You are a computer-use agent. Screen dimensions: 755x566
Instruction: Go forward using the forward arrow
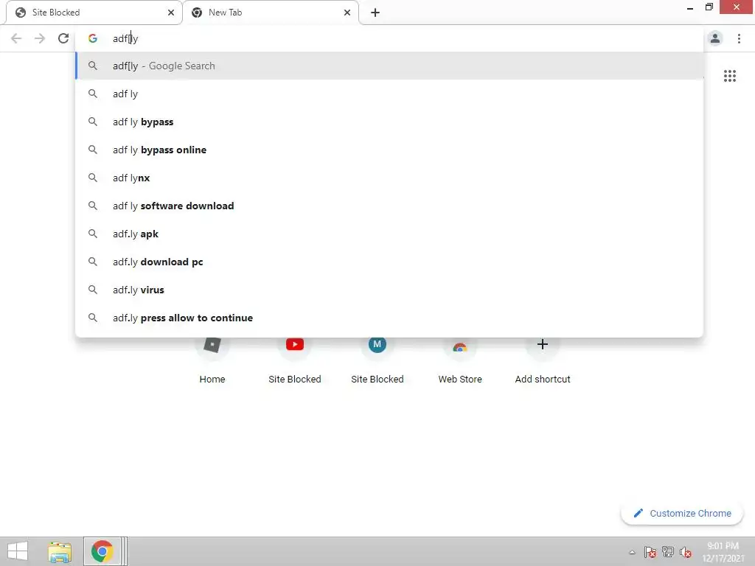(40, 38)
